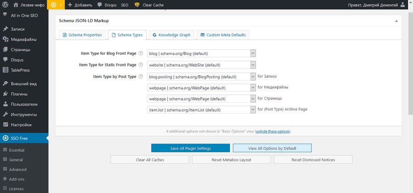Click the Настройки settings icon
The image size is (413, 193).
pos(5,125)
